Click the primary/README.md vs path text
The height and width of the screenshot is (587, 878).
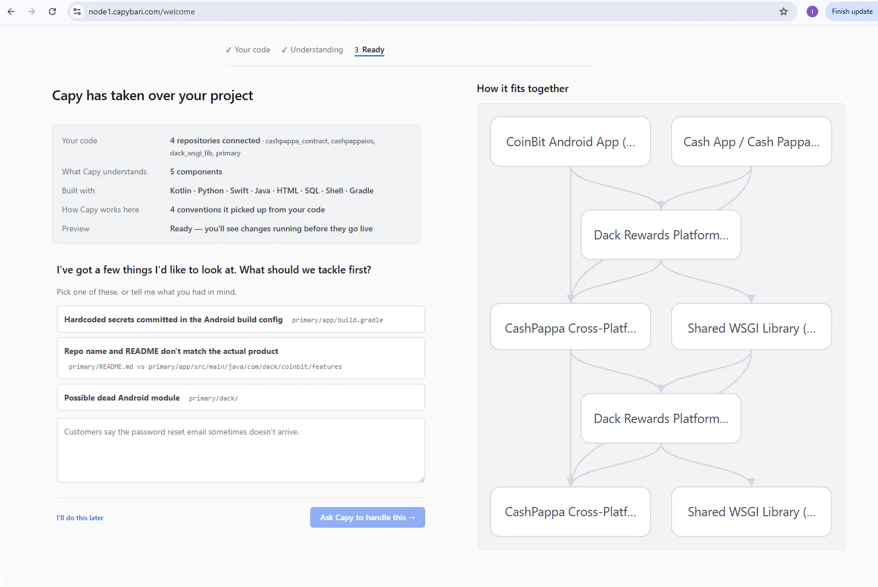coord(205,367)
